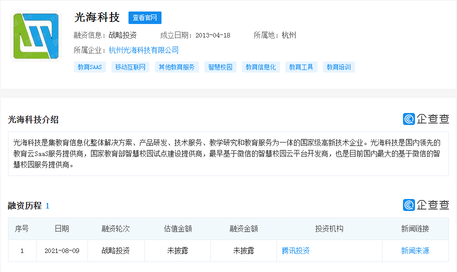Screen dimensions: 457x272
Task: Click the 光海科技介绍 section heading
Action: [x=33, y=119]
